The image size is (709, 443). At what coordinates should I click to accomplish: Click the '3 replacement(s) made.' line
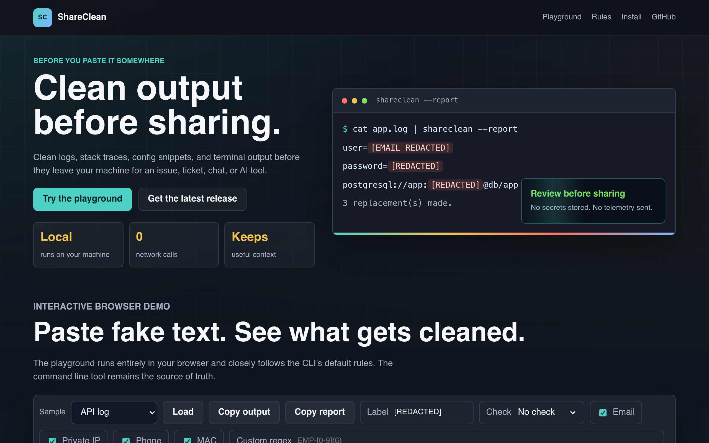point(397,203)
